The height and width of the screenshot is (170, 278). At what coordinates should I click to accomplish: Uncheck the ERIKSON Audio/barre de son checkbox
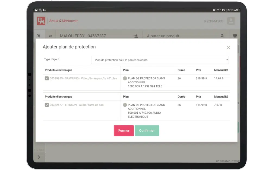pos(47,105)
